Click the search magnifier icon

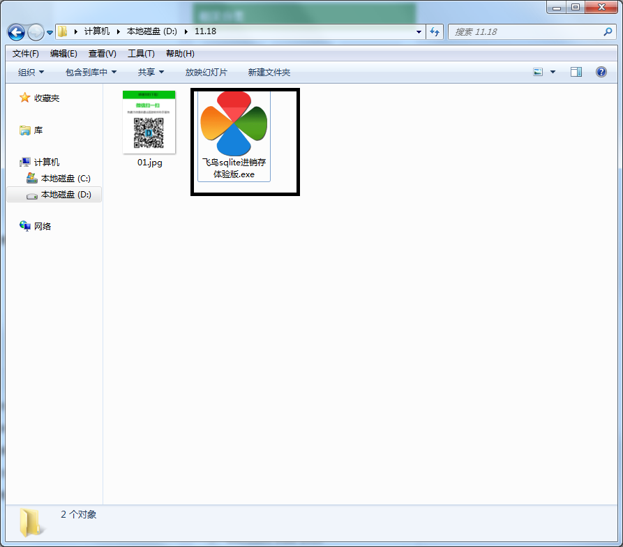pyautogui.click(x=608, y=32)
